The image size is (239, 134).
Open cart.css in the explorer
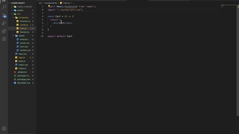[24, 47]
